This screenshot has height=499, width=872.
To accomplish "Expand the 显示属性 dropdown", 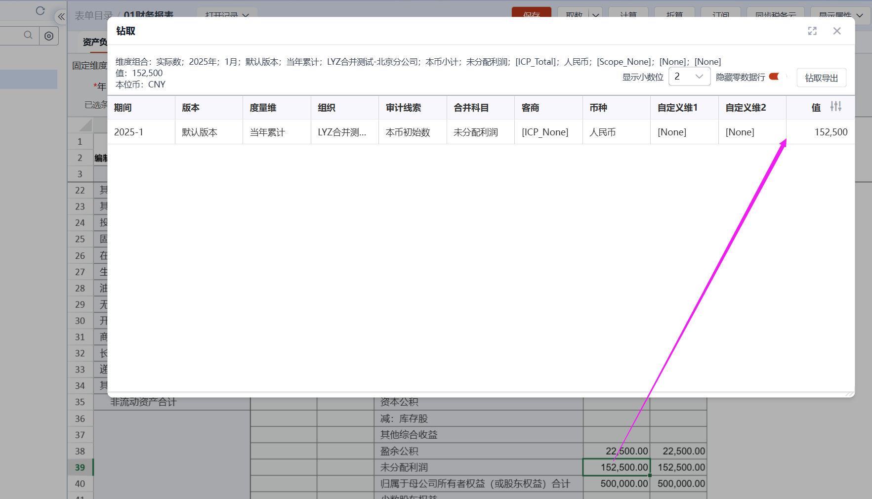I will point(860,15).
